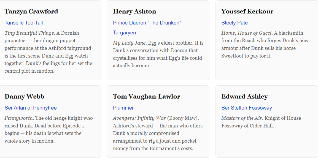Open the Tanselle Too-Tall character link

(24, 23)
